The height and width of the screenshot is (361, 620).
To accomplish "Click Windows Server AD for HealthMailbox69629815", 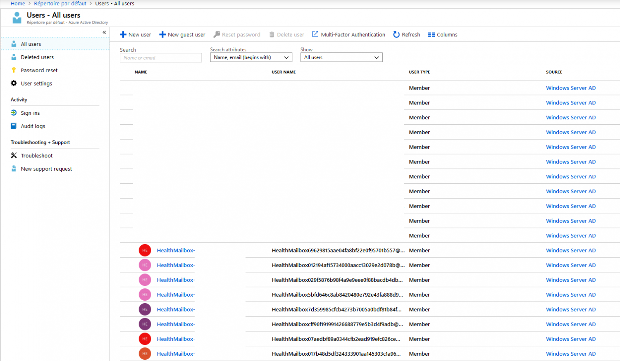I will [x=571, y=250].
